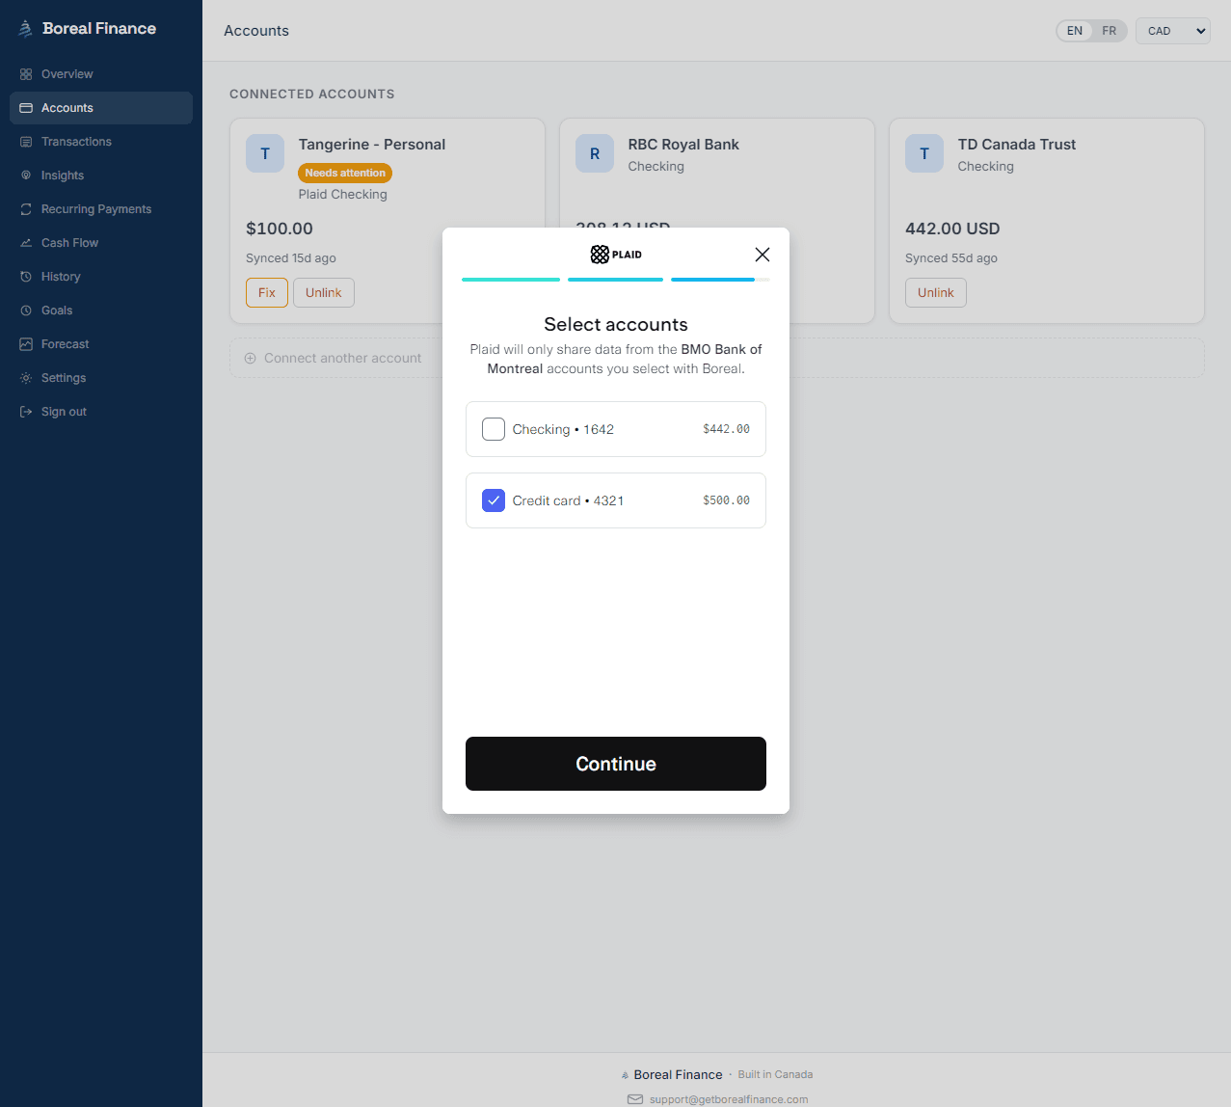Click the History clock icon in sidebar
This screenshot has height=1107, width=1231.
coord(26,277)
